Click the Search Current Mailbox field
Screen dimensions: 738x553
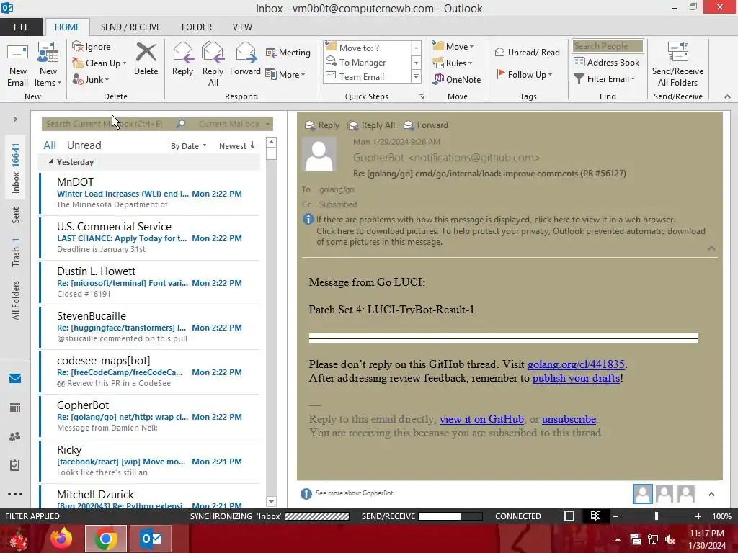coord(108,124)
